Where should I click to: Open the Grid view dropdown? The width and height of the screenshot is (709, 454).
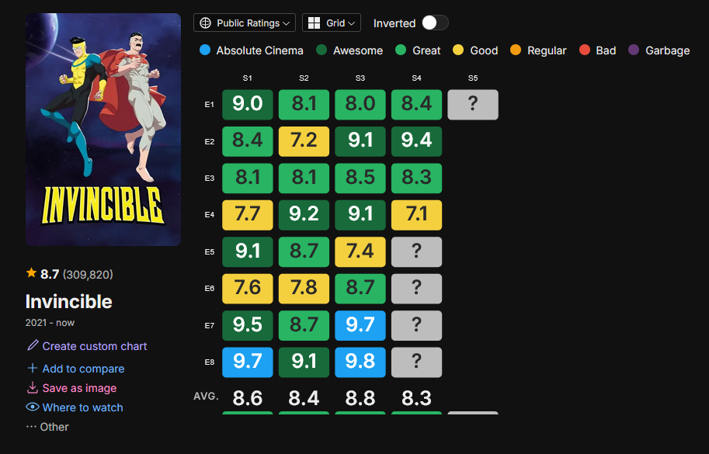332,23
